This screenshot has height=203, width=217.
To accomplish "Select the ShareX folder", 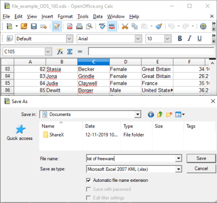I will (54, 135).
